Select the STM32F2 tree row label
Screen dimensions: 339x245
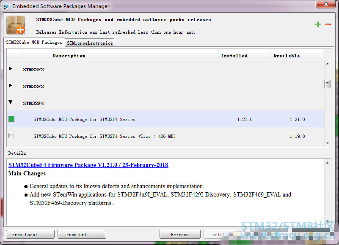click(x=33, y=70)
